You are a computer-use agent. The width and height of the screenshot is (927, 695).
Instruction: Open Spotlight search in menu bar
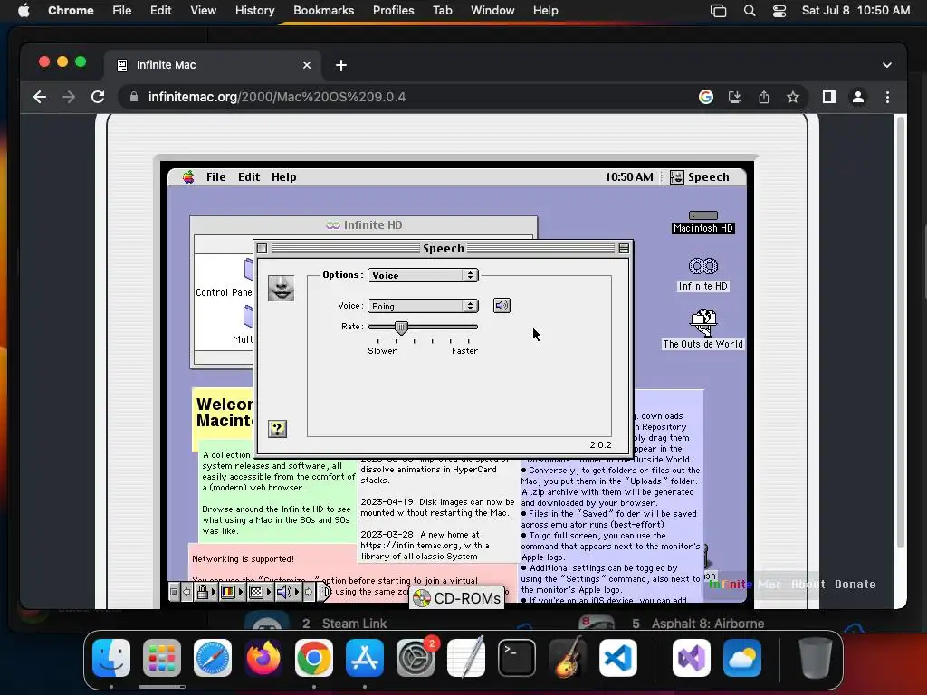point(749,11)
